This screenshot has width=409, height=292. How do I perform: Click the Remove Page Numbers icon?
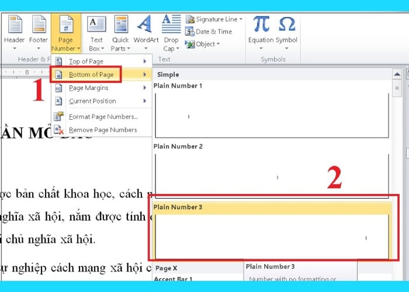coord(58,130)
